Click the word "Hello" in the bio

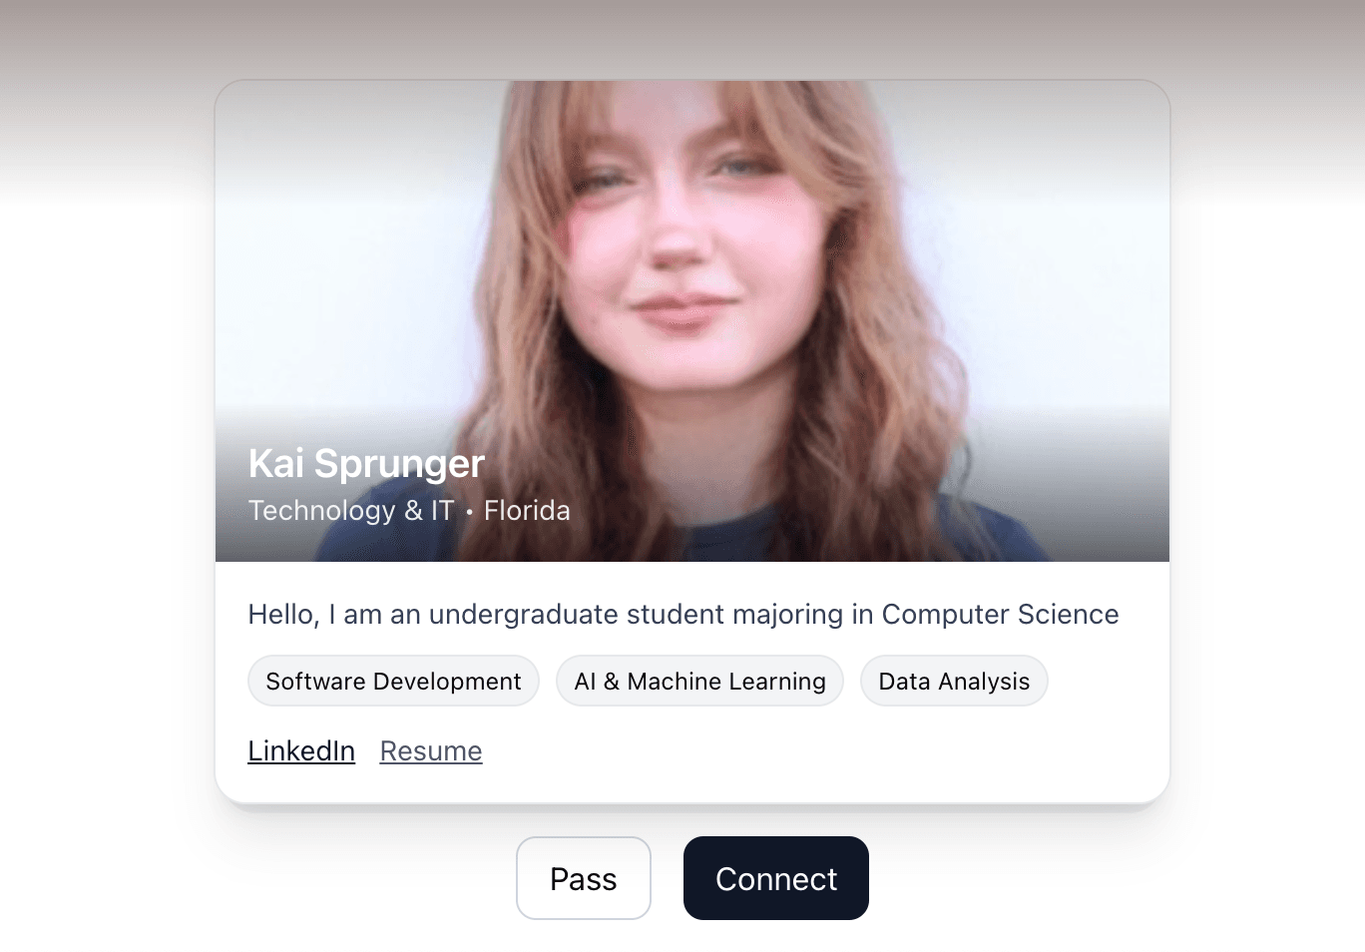click(x=282, y=614)
